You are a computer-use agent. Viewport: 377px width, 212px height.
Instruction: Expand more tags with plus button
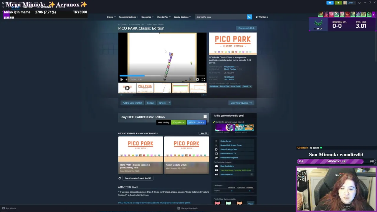coord(251,86)
